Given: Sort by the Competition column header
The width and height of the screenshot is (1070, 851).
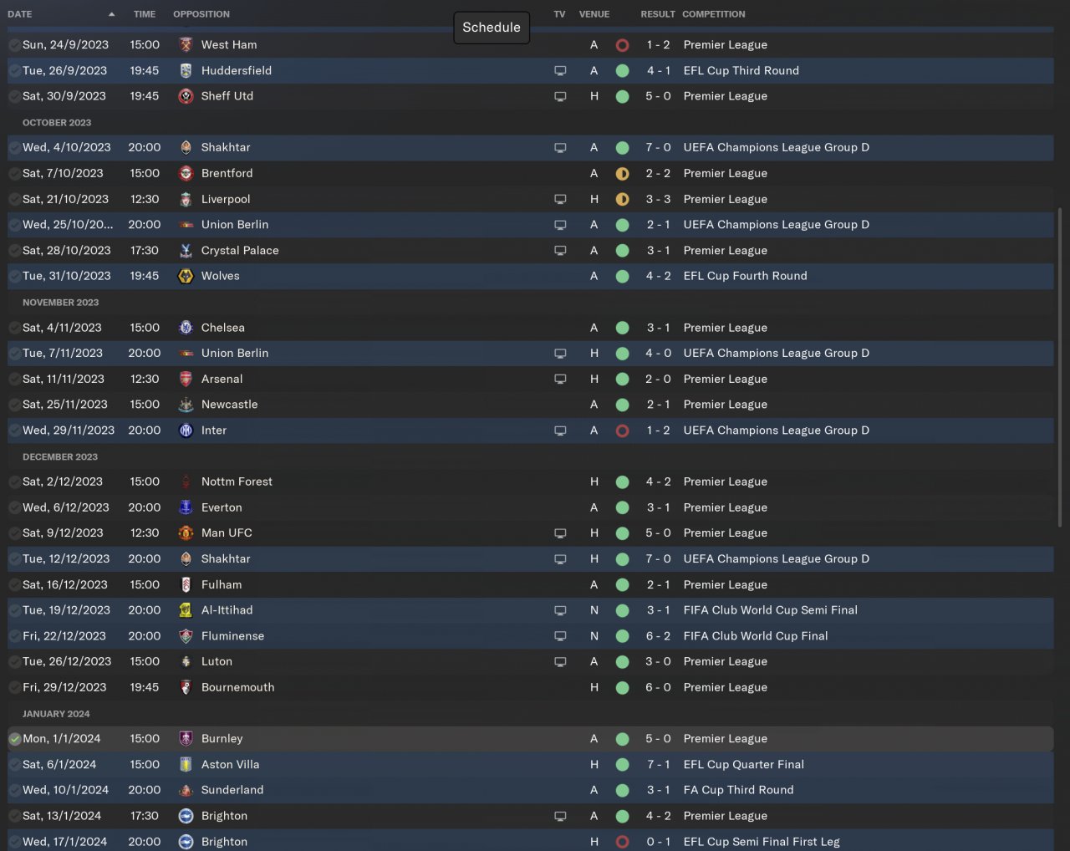Looking at the screenshot, I should (713, 14).
